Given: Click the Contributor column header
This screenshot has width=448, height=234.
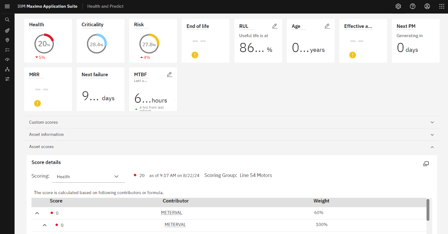Looking at the screenshot, I should point(176,201).
